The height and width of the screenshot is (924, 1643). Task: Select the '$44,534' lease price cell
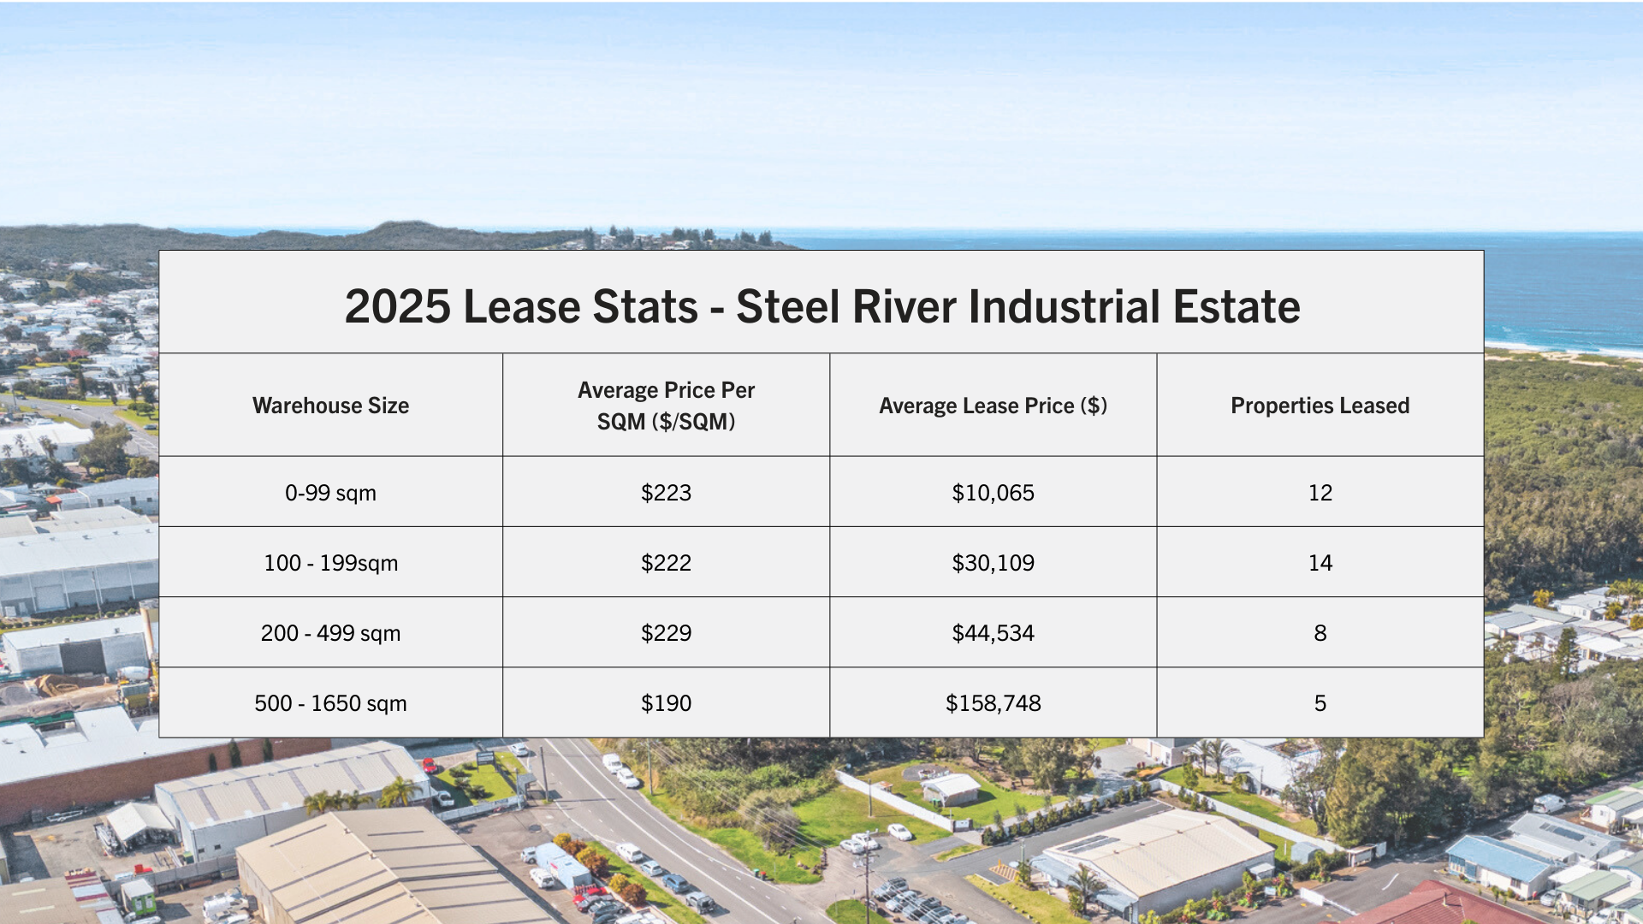pyautogui.click(x=993, y=633)
